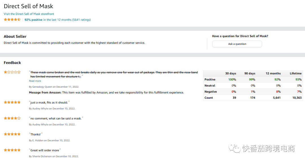
Task: Click the five-star rating beside "Great will order more"
Action: pos(12,150)
